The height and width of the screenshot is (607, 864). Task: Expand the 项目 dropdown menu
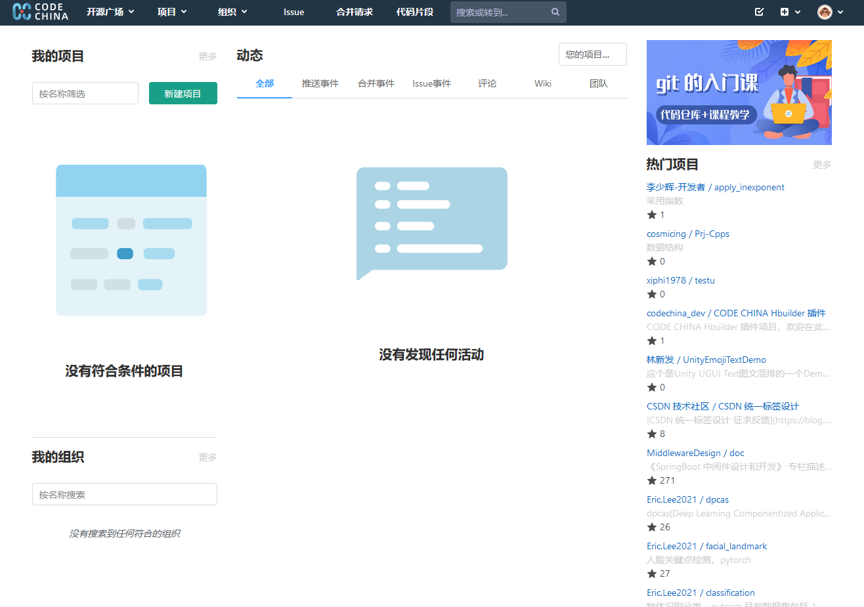(172, 12)
